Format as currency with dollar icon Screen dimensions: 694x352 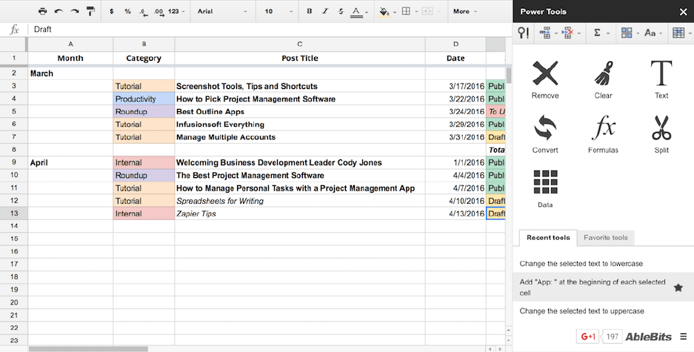point(112,12)
